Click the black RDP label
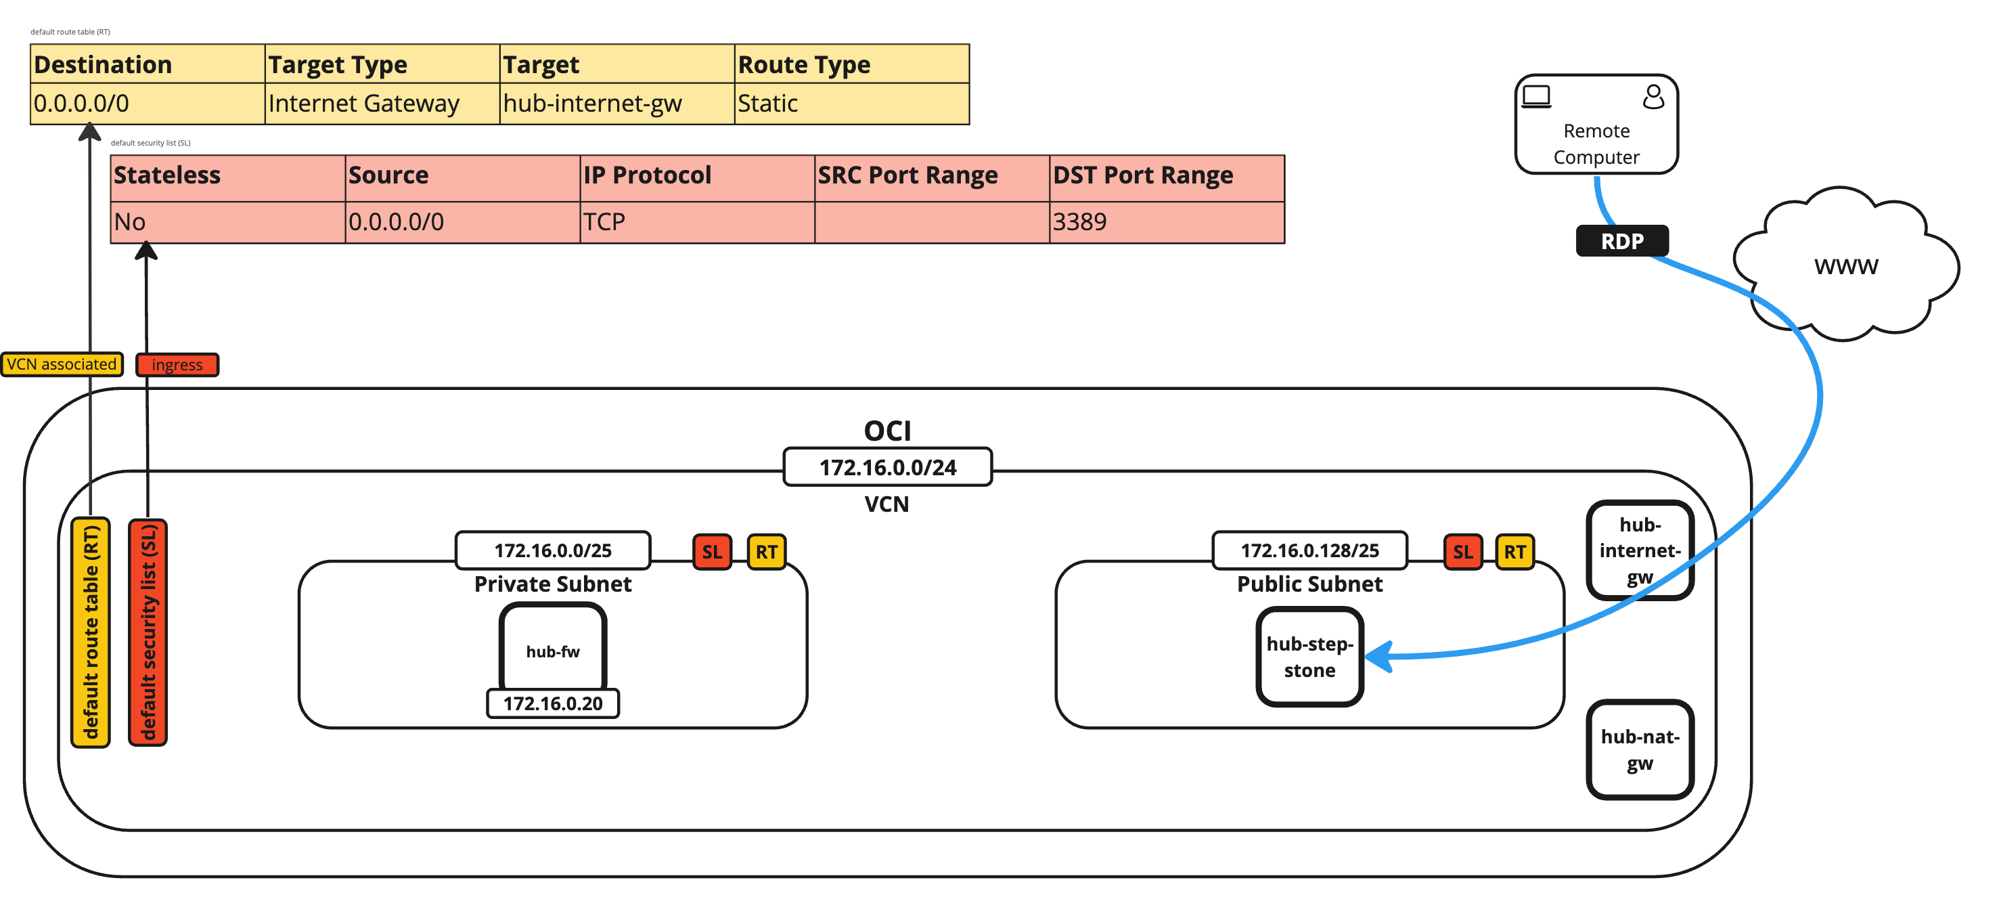 (1621, 242)
